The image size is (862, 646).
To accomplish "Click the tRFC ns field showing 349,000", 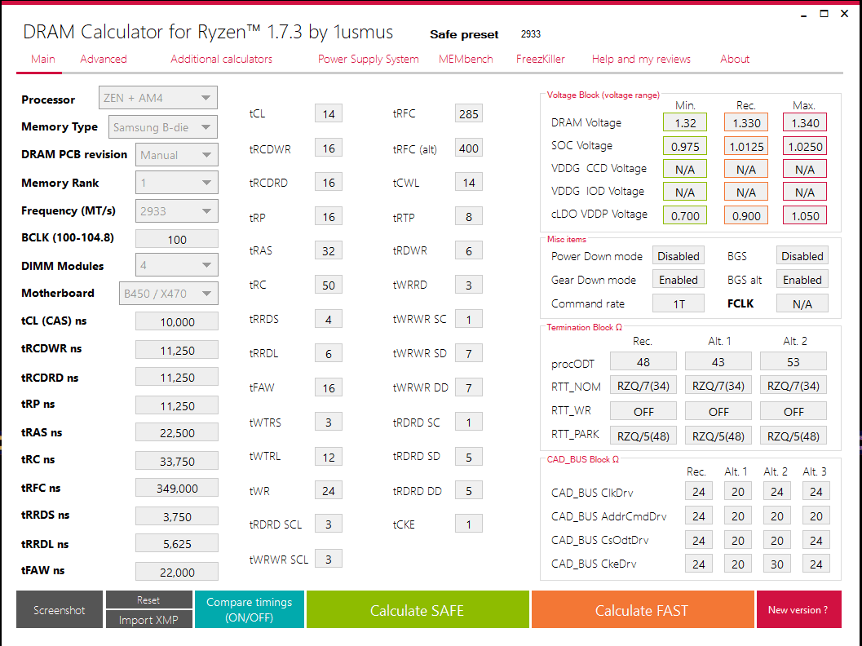I will 177,488.
